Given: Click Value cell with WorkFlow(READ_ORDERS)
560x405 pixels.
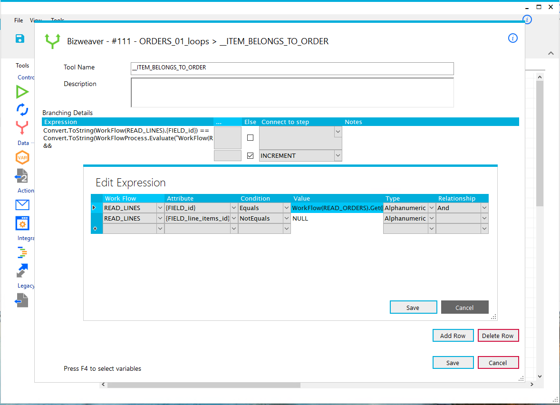Looking at the screenshot, I should pos(337,208).
